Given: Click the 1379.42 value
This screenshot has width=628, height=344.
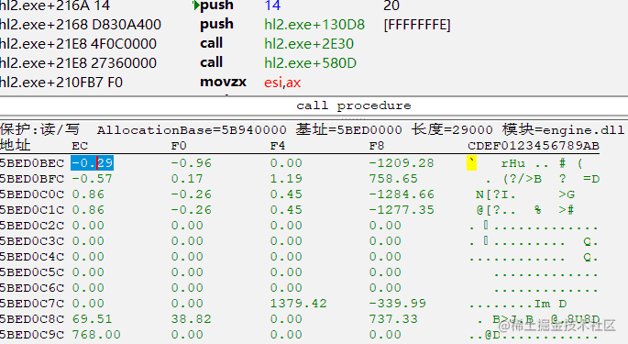Looking at the screenshot, I should pyautogui.click(x=298, y=304).
